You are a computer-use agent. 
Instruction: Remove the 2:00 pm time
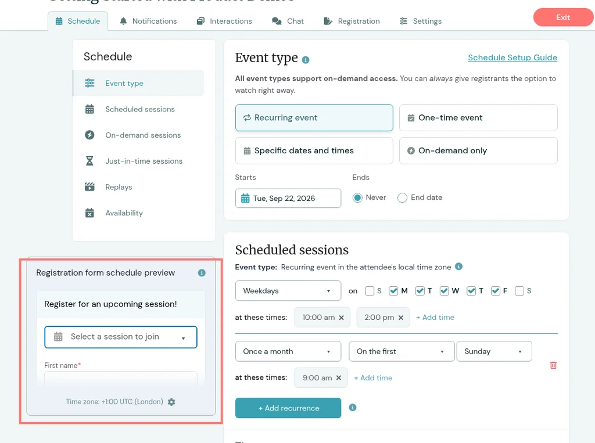[x=401, y=318]
